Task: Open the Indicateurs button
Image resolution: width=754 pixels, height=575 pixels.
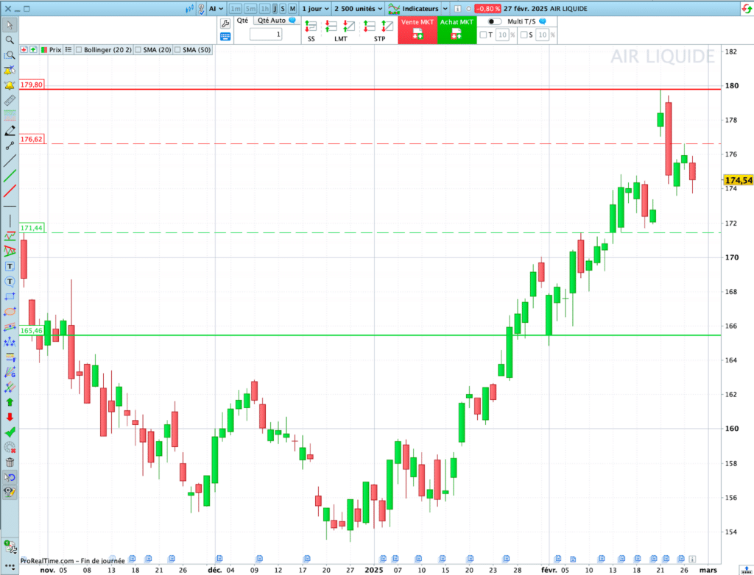Action: (x=414, y=9)
